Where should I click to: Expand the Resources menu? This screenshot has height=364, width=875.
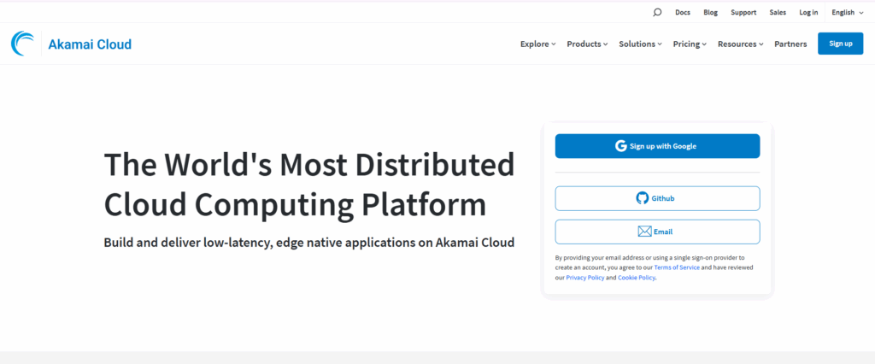click(x=741, y=44)
